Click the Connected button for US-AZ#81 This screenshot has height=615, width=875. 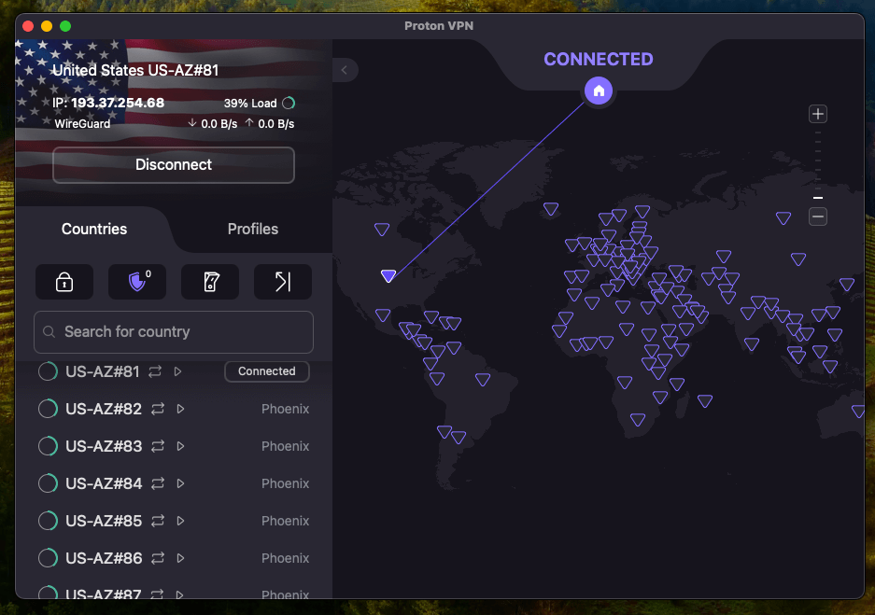267,371
